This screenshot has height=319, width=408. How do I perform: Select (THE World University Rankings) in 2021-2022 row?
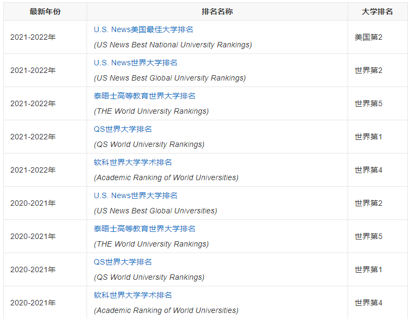tap(151, 111)
